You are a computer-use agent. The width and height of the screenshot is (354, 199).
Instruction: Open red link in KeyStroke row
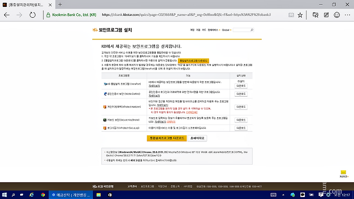171,122
